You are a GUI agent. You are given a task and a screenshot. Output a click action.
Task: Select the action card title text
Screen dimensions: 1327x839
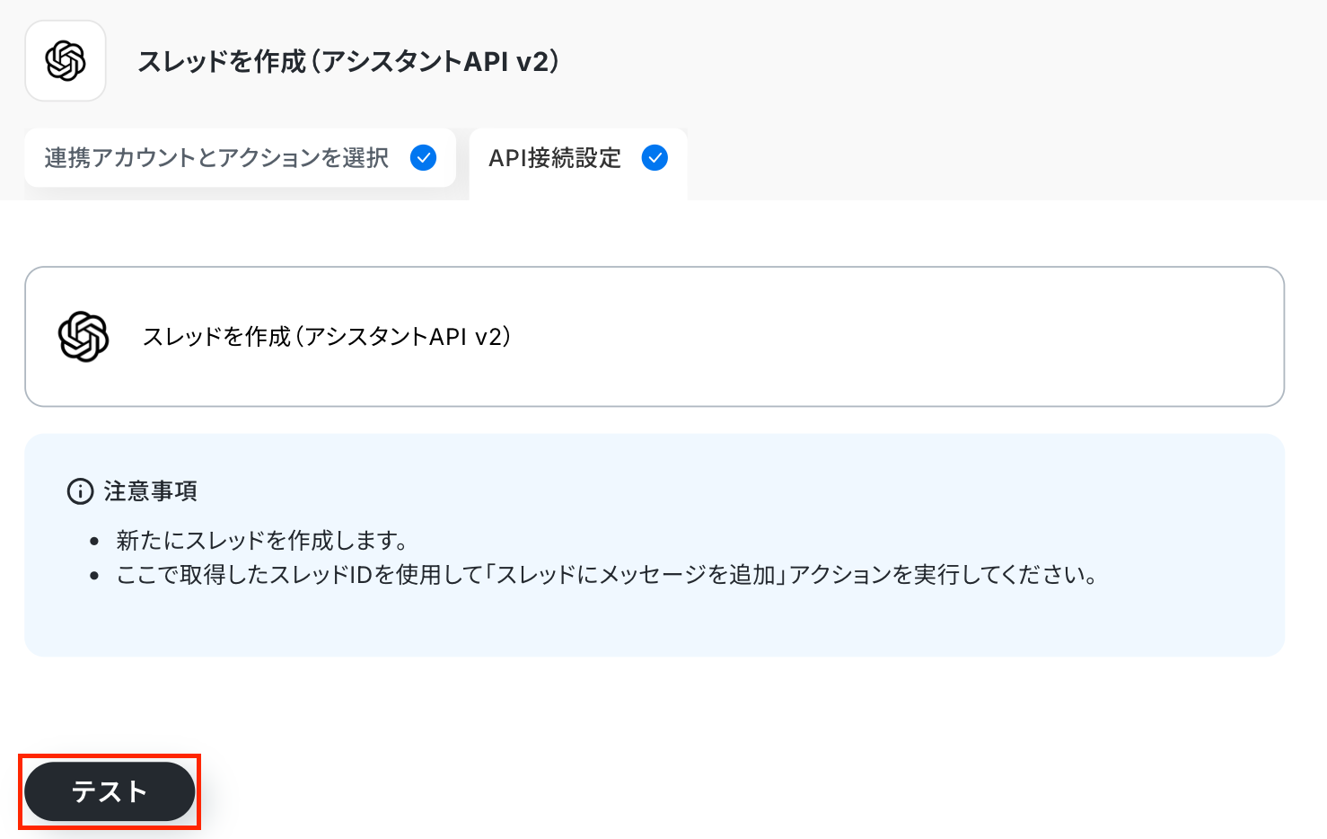tap(327, 337)
